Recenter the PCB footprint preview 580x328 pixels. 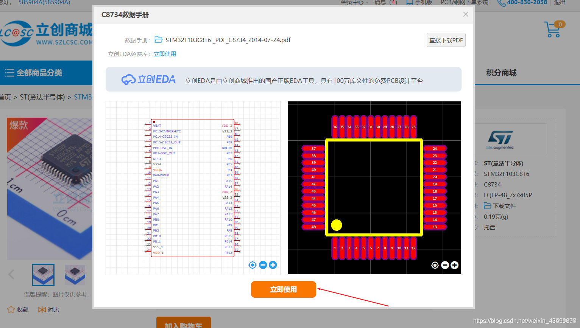(435, 265)
